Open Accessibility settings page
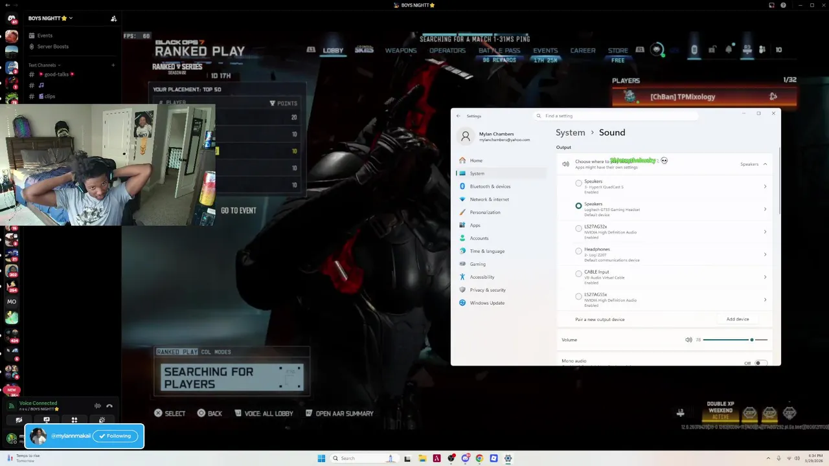The image size is (829, 466). click(501, 277)
